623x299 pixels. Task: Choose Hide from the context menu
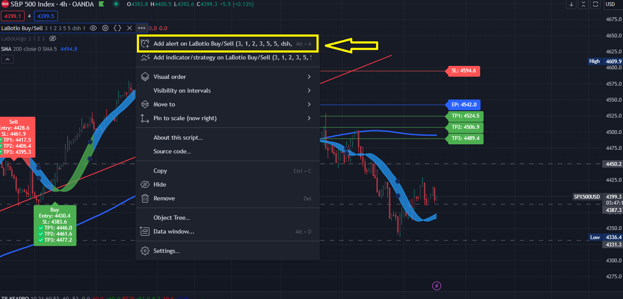click(160, 184)
